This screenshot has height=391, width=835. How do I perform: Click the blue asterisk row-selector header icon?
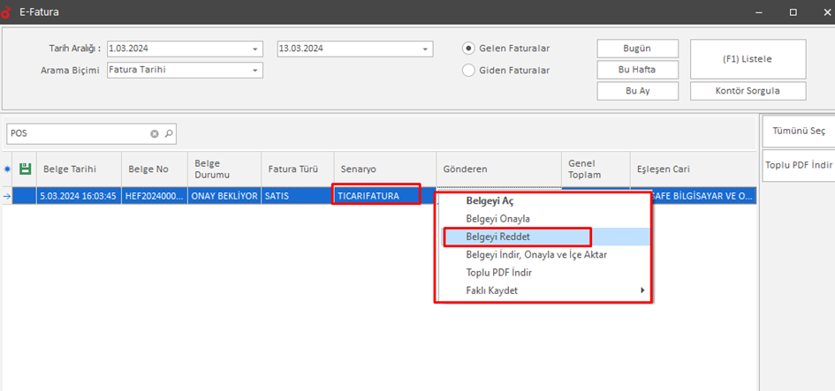(x=6, y=169)
